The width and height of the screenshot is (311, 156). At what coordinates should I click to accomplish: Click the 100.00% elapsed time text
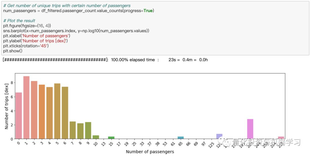click(133, 60)
